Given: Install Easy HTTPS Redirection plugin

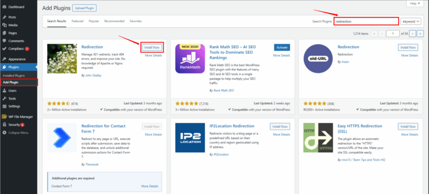Looking at the screenshot, I should click(408, 127).
